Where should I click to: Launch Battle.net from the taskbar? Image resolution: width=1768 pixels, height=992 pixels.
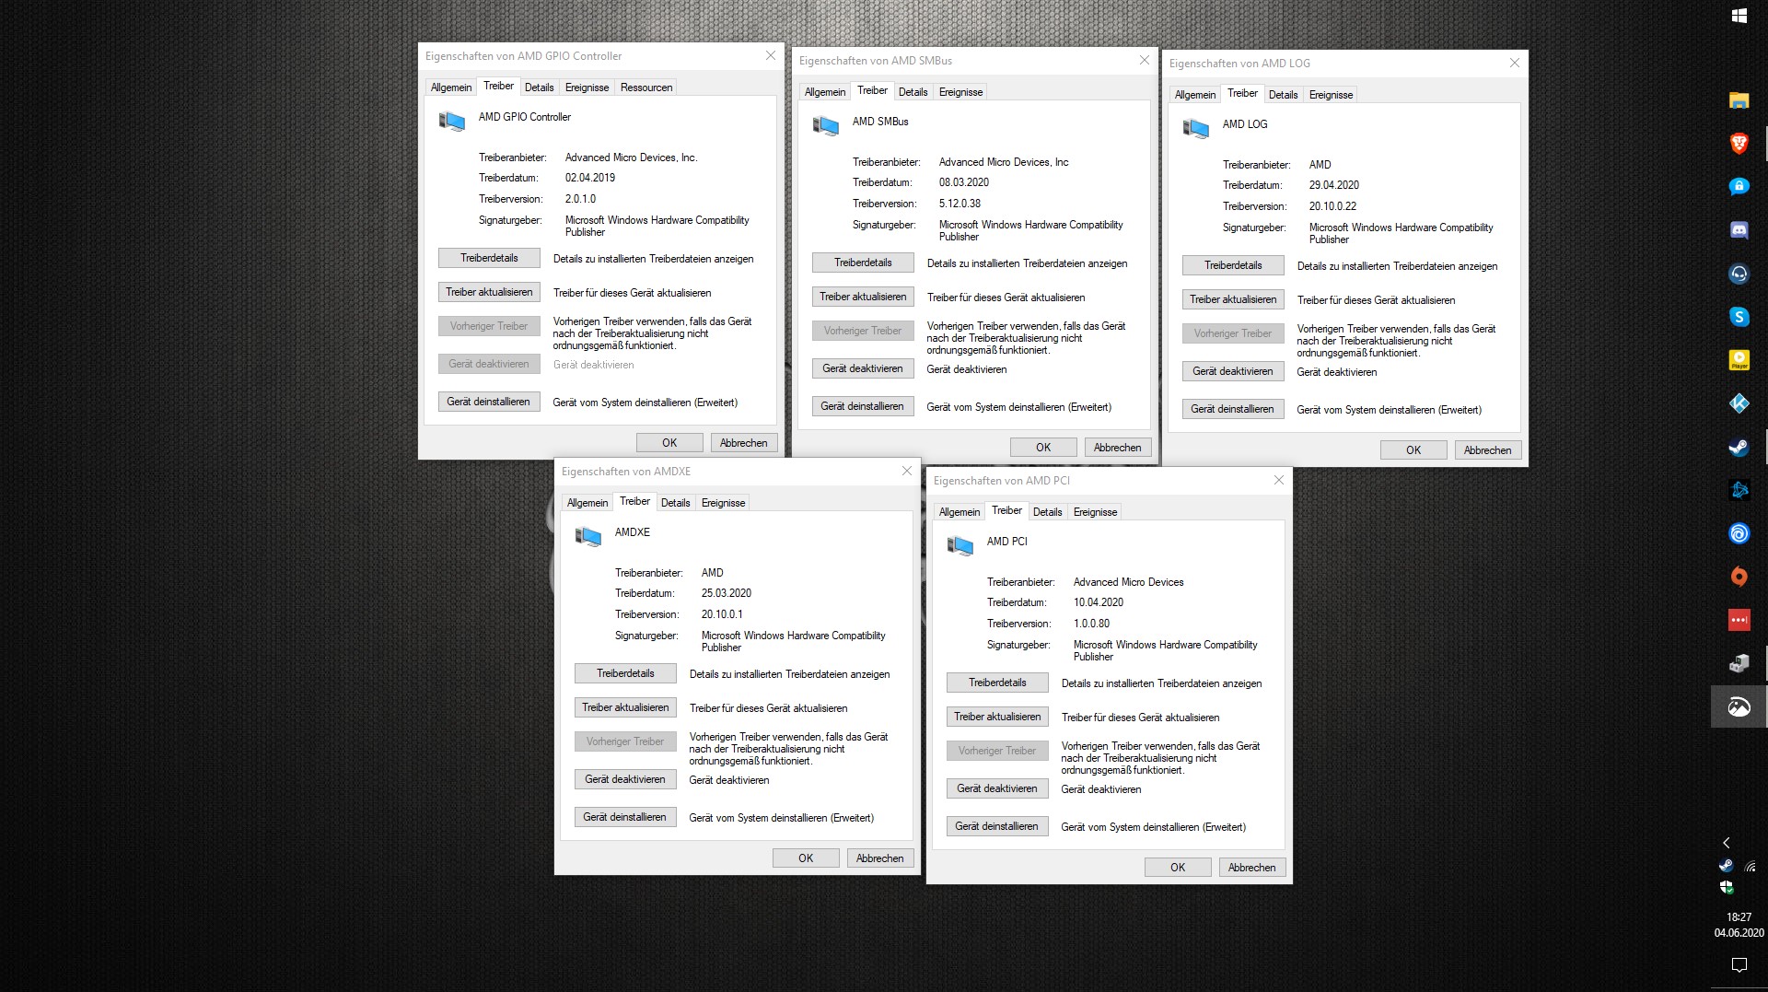[1739, 490]
